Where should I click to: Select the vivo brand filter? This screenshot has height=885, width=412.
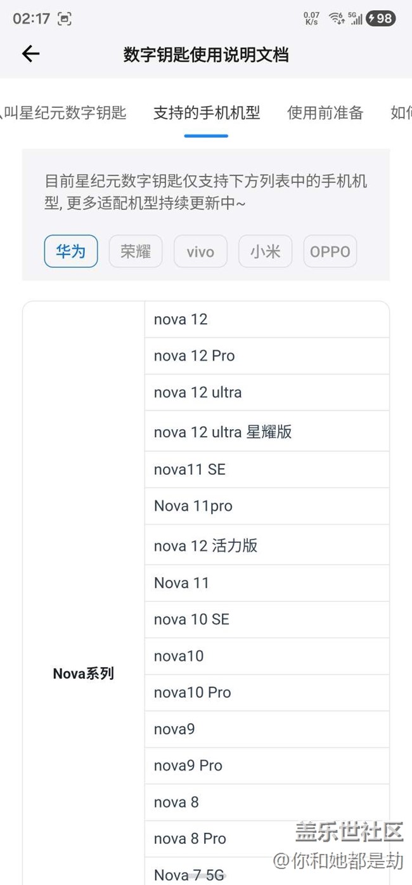tap(200, 251)
